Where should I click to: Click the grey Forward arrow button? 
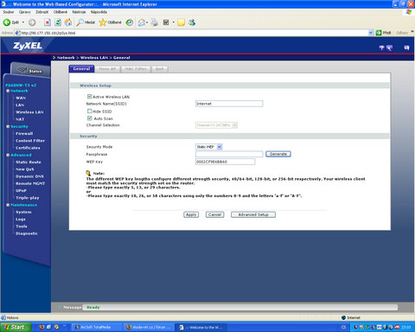(x=32, y=22)
